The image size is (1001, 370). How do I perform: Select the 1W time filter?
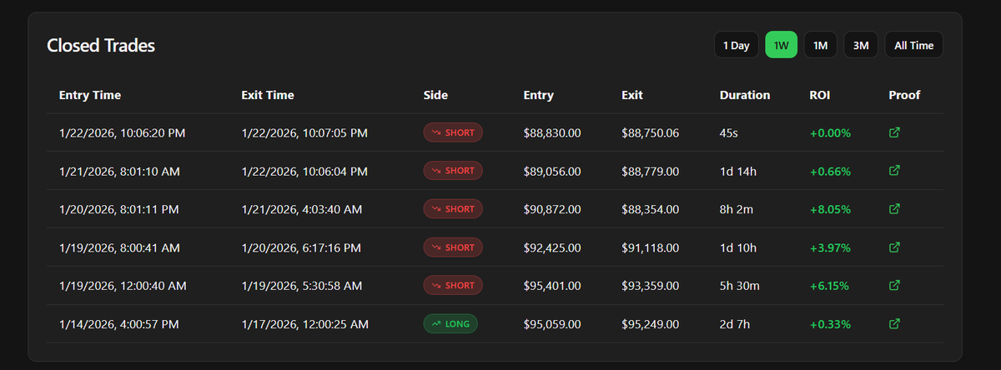(782, 45)
